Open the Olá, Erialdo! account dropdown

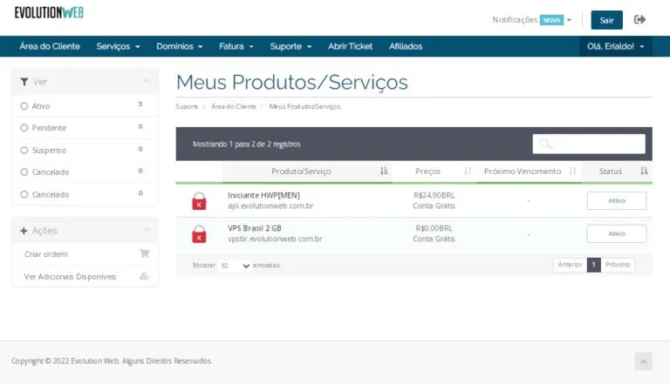(615, 46)
